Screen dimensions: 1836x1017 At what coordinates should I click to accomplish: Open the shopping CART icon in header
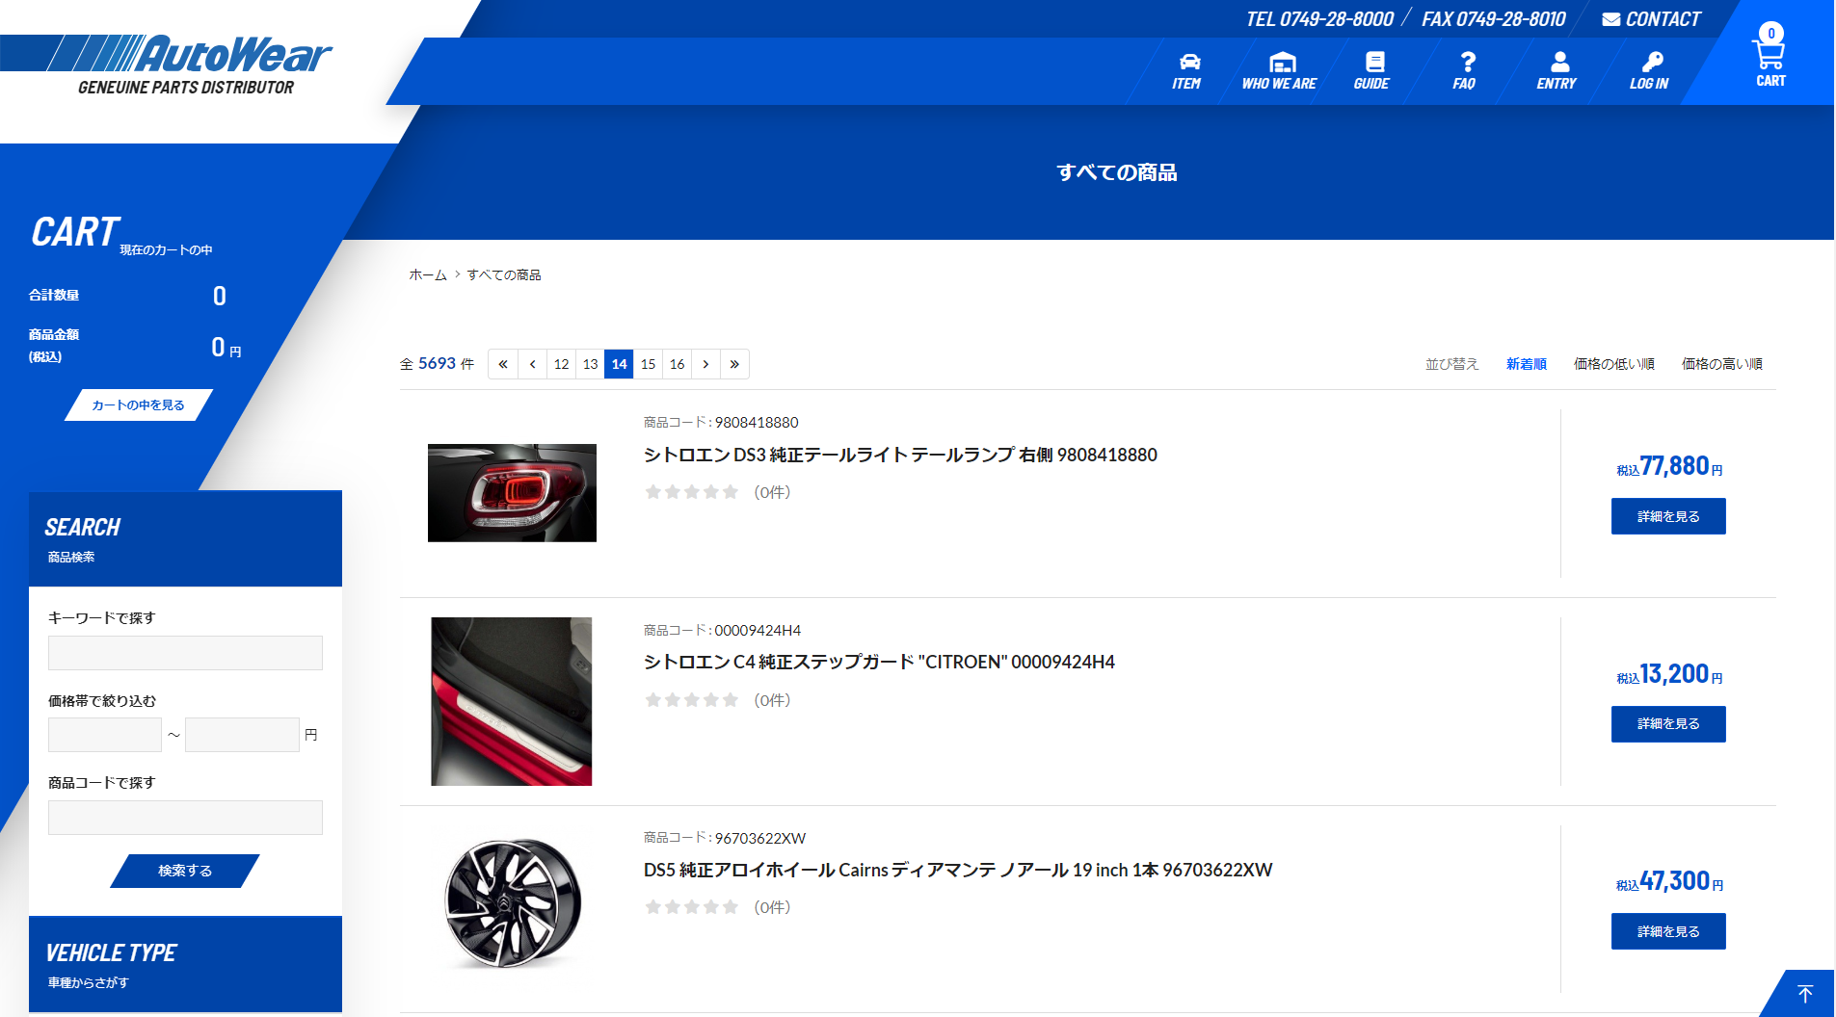(x=1770, y=56)
